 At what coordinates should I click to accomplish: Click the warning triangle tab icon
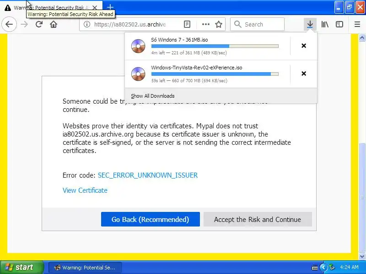tap(8, 8)
